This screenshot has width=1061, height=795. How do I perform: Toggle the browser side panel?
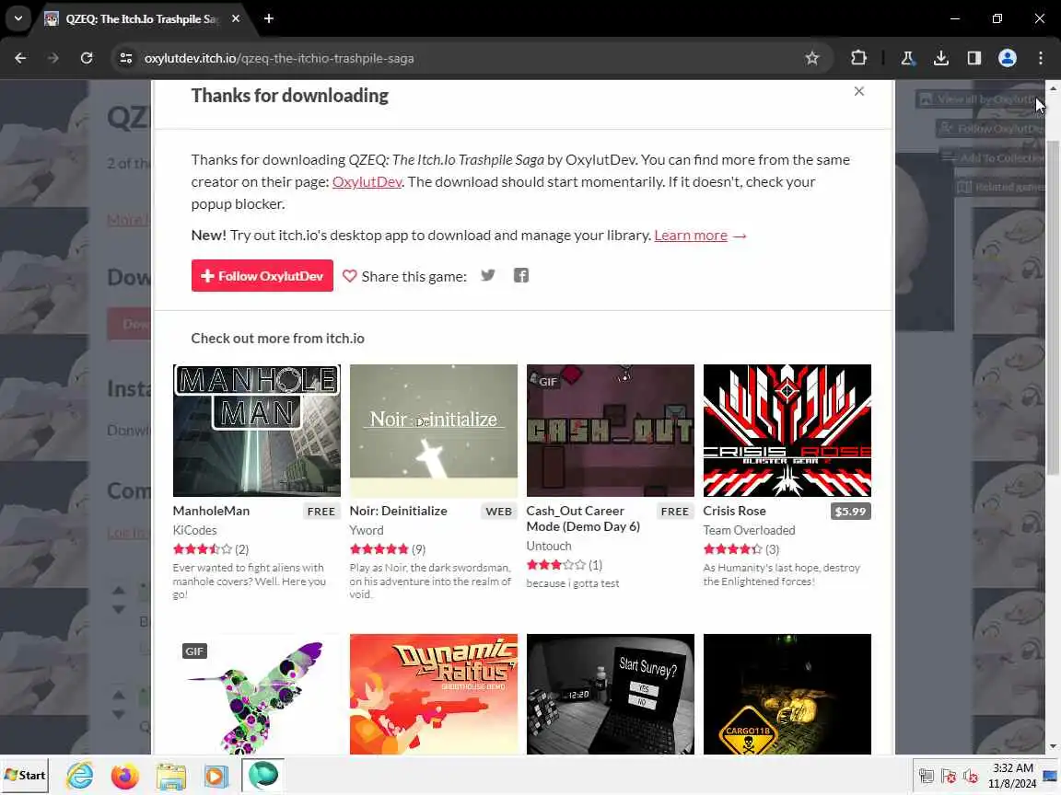click(974, 58)
